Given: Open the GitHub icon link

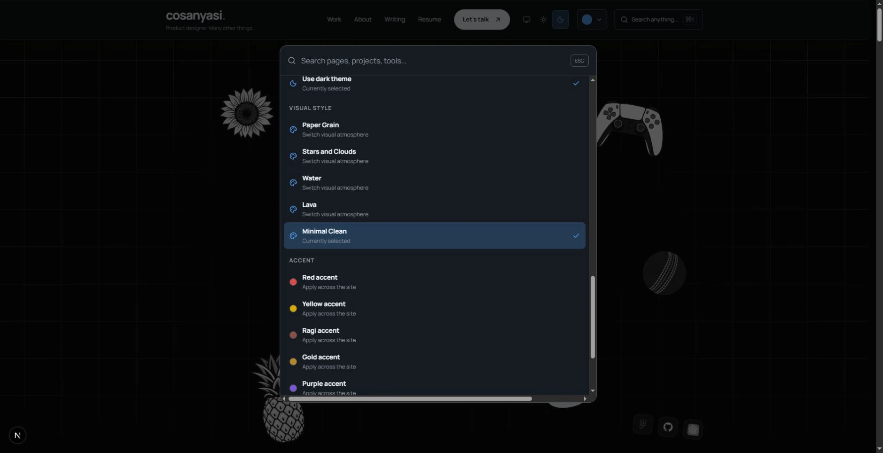Looking at the screenshot, I should click(x=668, y=427).
